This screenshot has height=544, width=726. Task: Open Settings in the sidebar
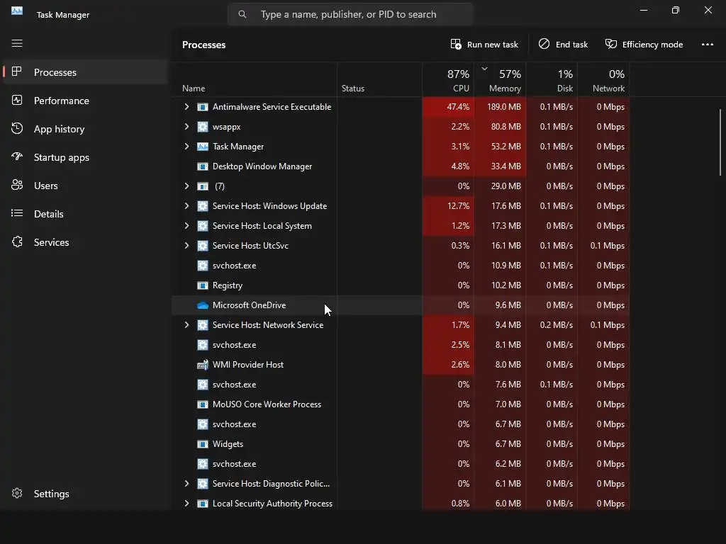[85, 494]
